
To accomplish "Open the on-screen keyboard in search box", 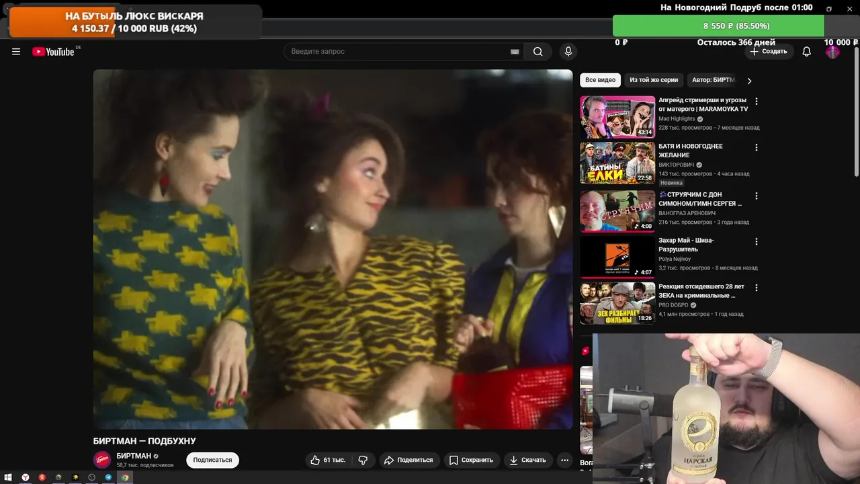I will [x=515, y=52].
